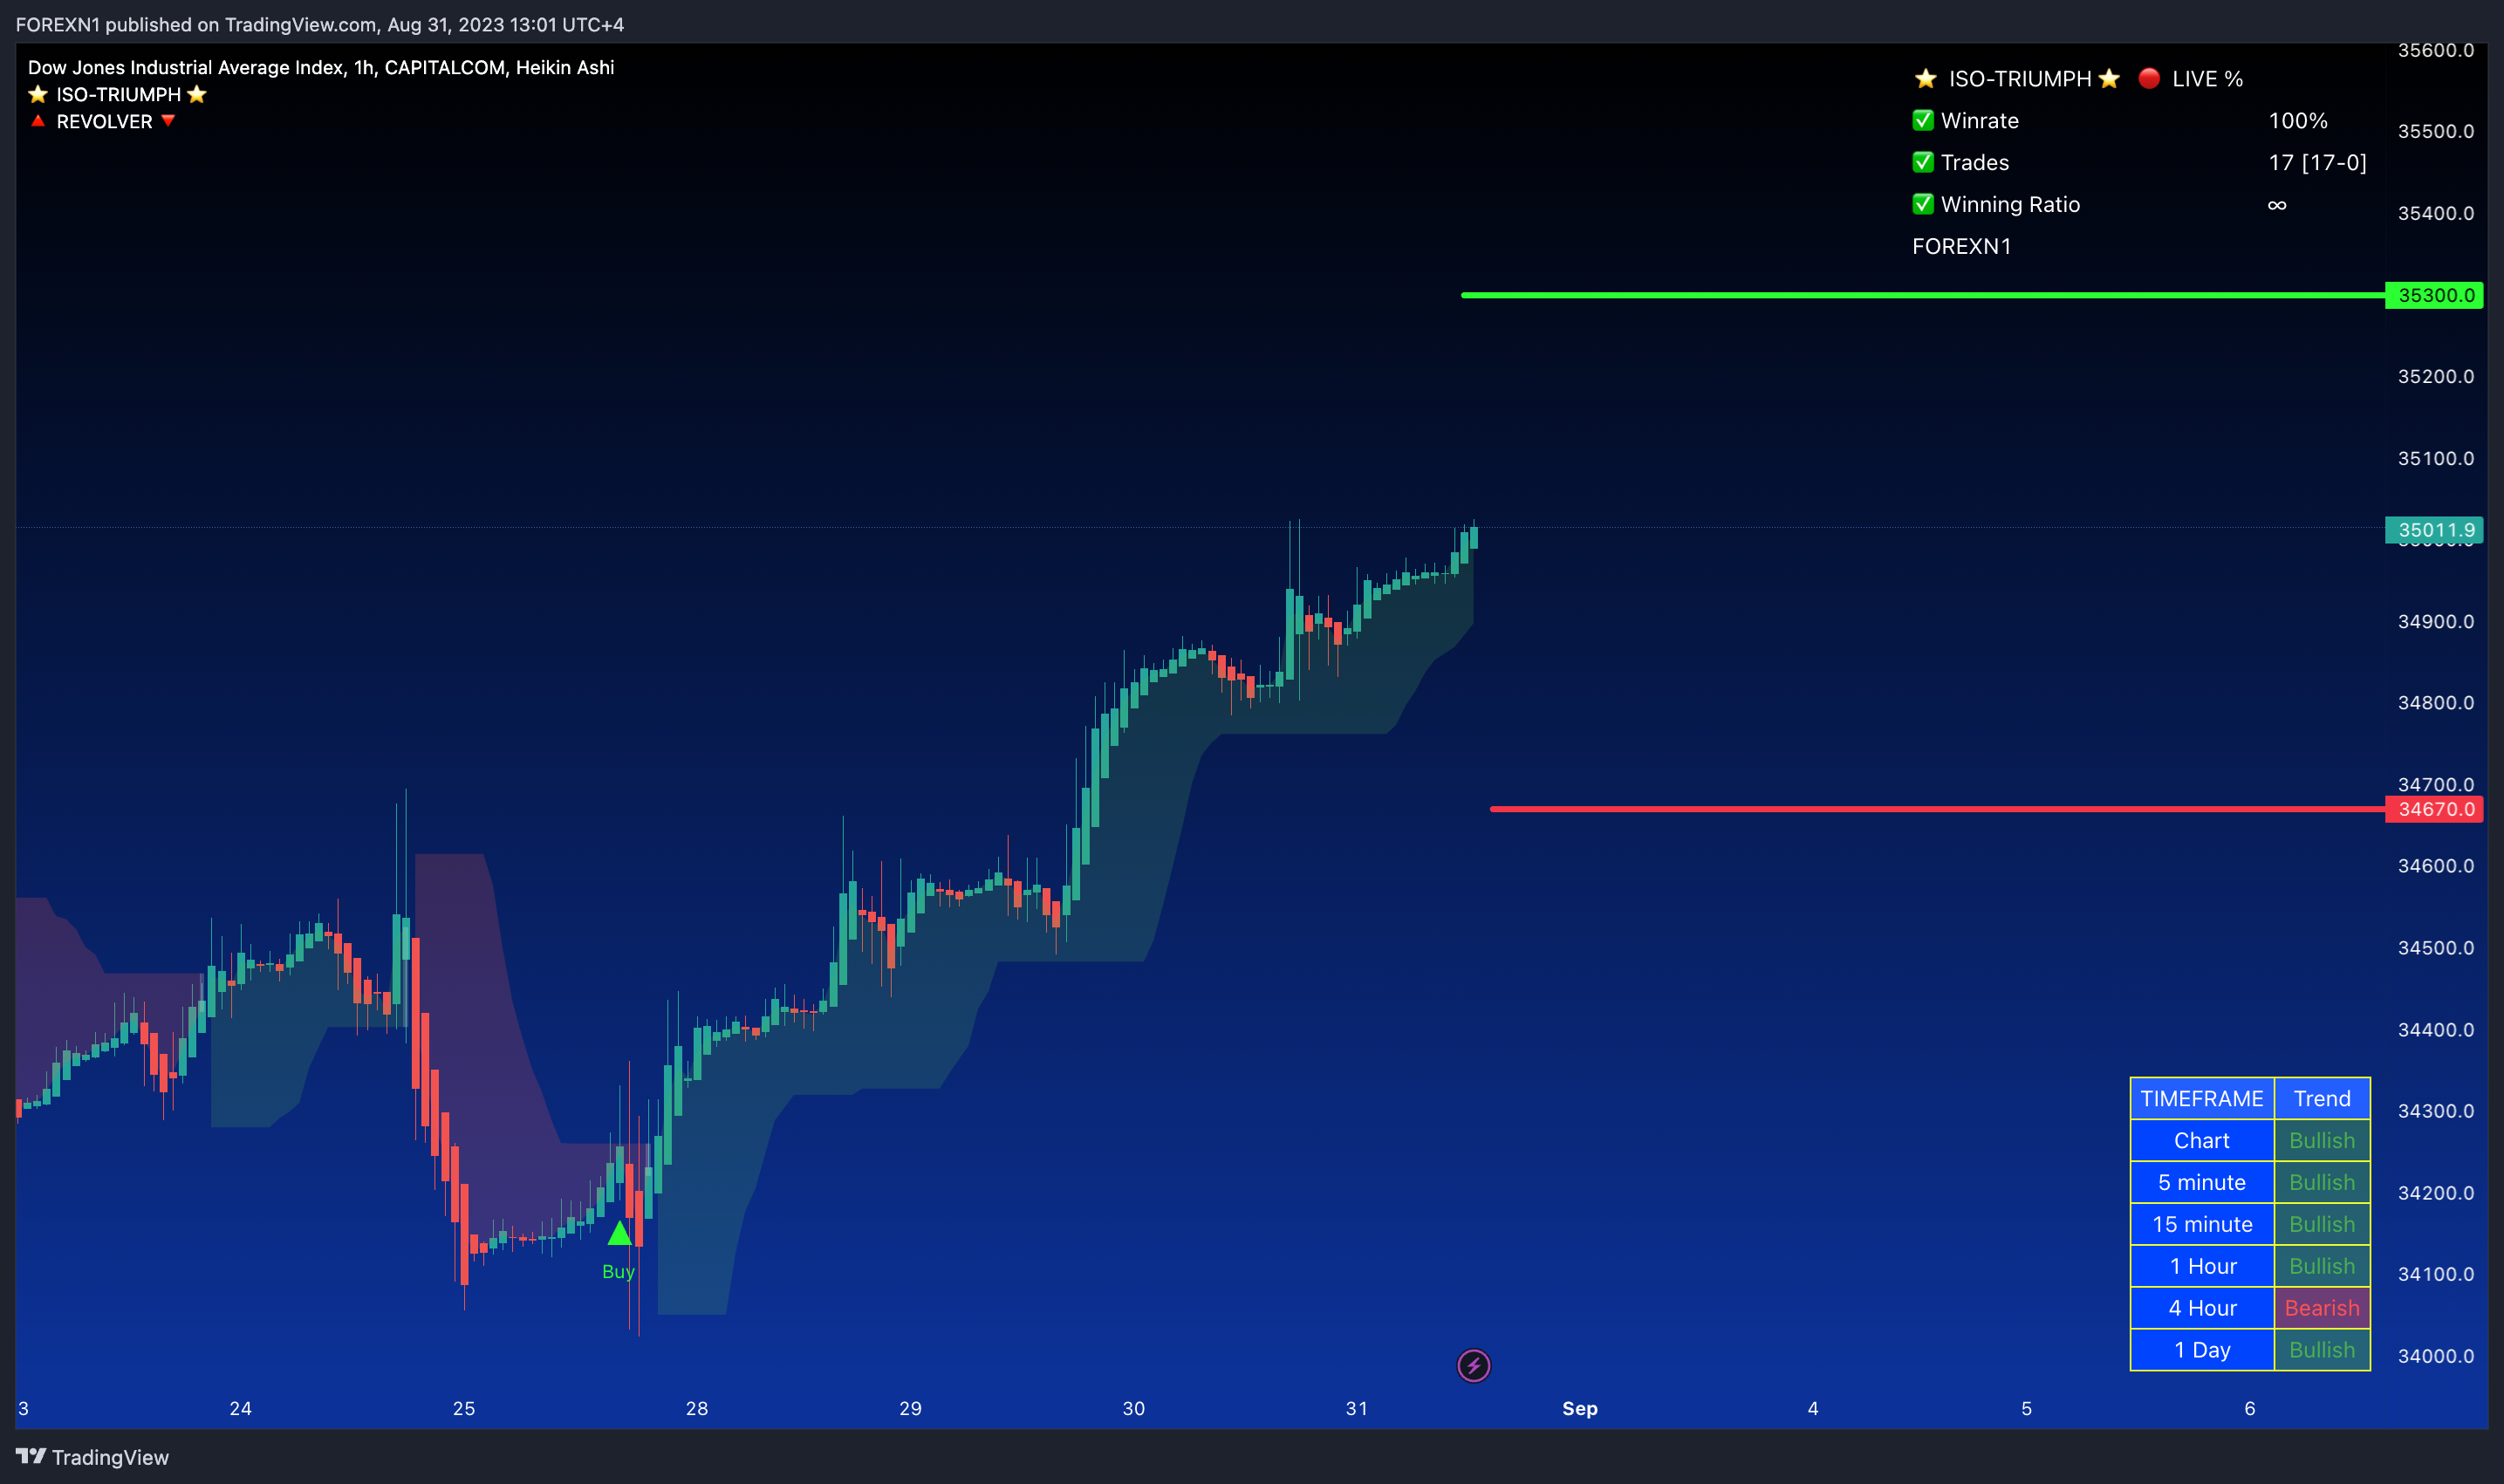Click the Bearish trend cell for 4 Hour
Image resolution: width=2504 pixels, height=1484 pixels.
click(x=2322, y=1308)
